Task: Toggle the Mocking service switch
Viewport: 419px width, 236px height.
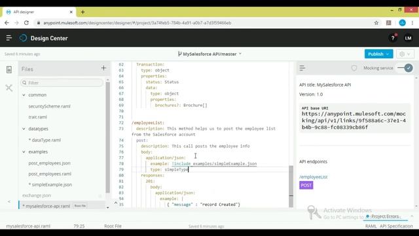Action: coord(405,68)
